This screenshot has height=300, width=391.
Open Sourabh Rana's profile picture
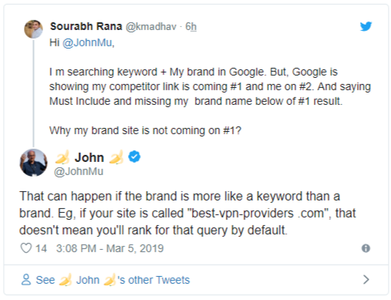(x=33, y=29)
